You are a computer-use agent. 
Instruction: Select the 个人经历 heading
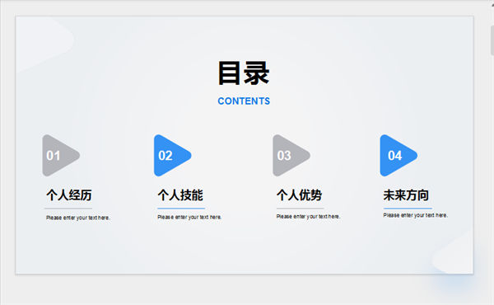[x=69, y=195]
